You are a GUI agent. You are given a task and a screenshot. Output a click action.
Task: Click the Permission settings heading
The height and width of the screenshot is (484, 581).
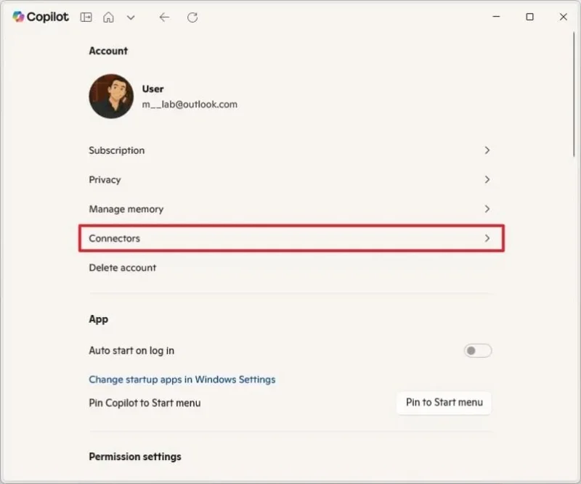click(x=135, y=456)
